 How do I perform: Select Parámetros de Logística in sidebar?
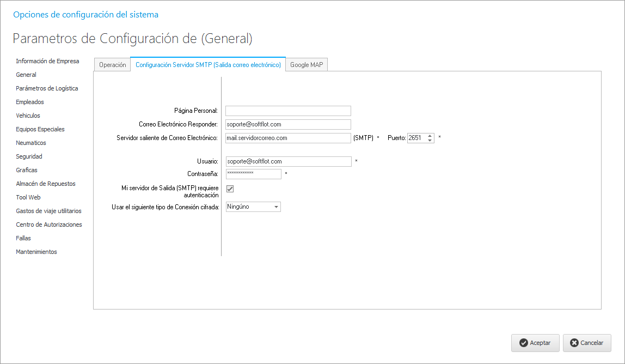pos(47,88)
